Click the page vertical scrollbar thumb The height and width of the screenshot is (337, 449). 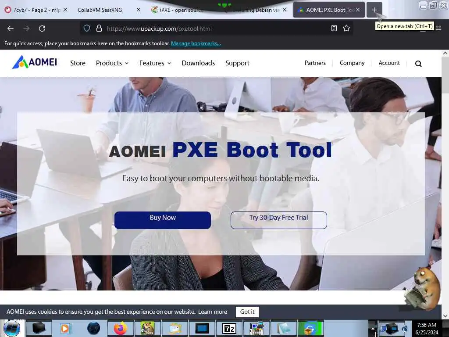pyautogui.click(x=445, y=75)
